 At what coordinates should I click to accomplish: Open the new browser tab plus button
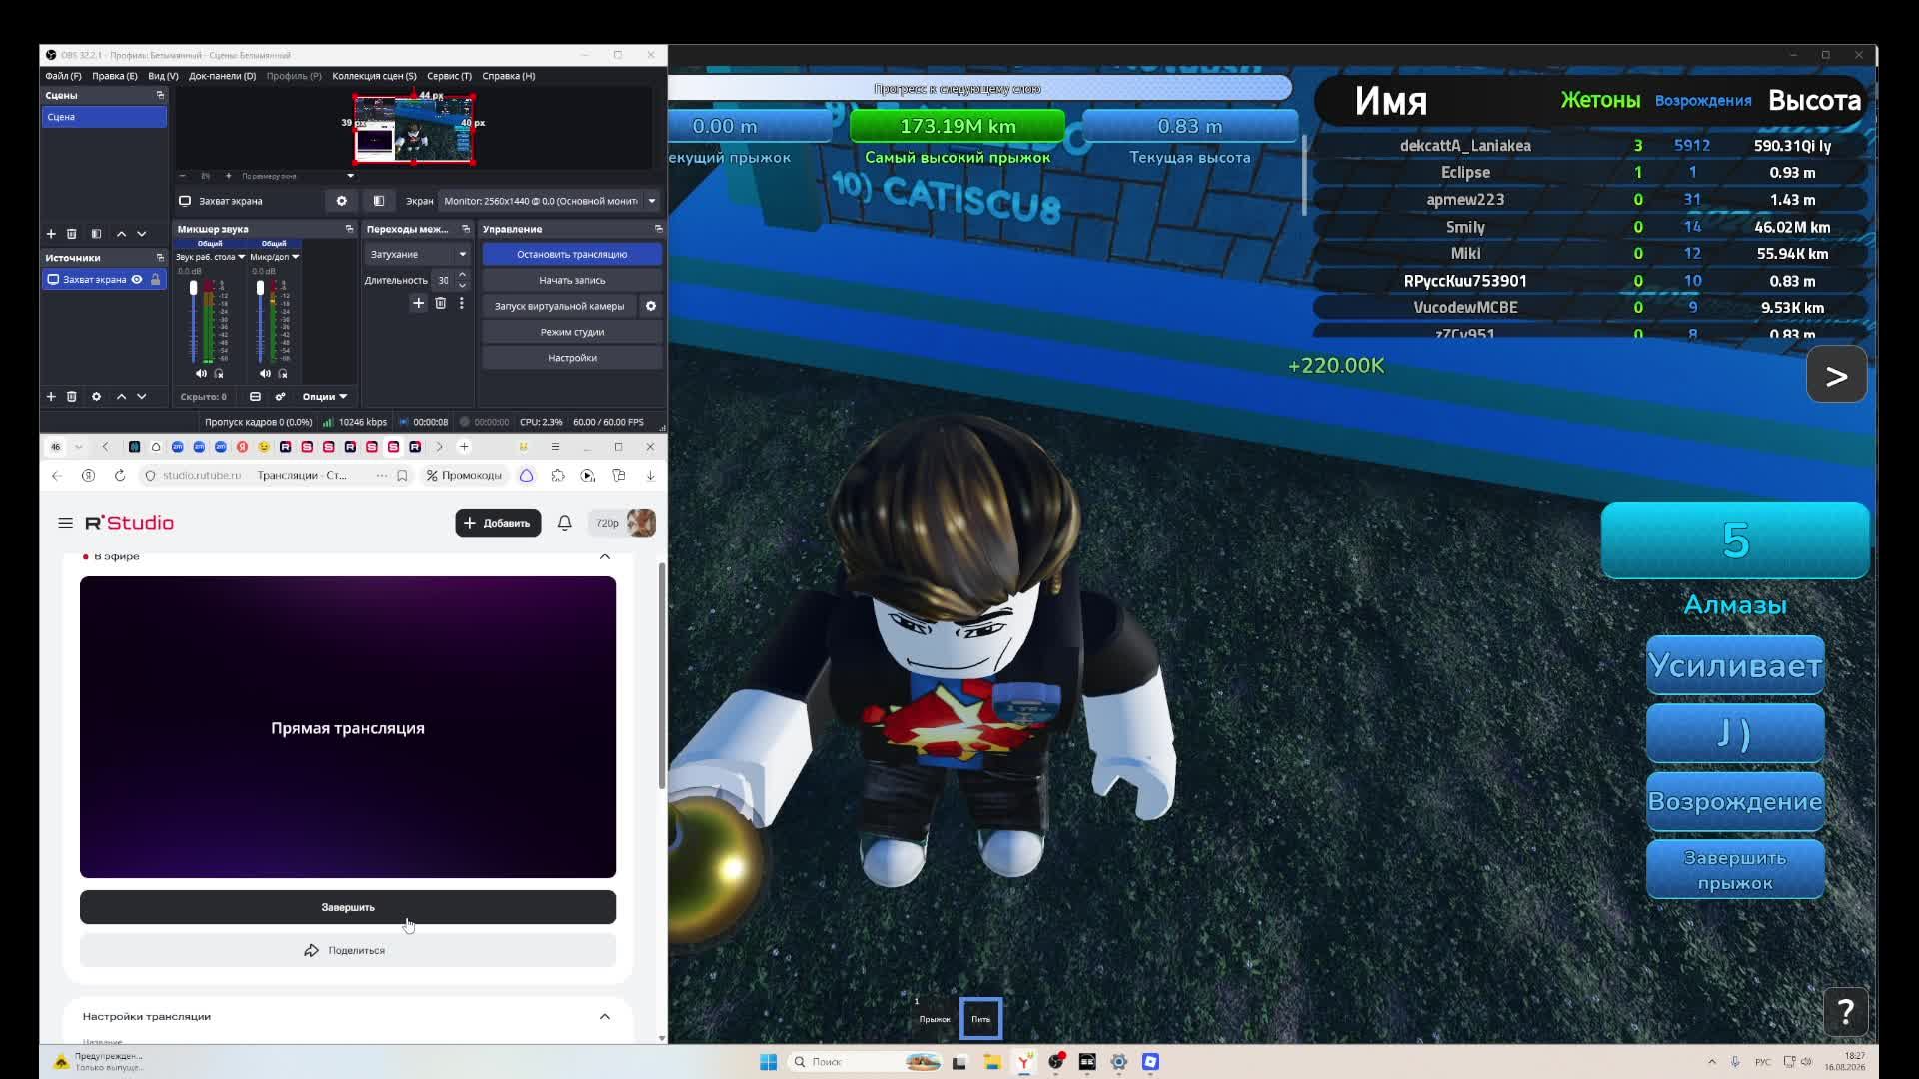coord(464,447)
